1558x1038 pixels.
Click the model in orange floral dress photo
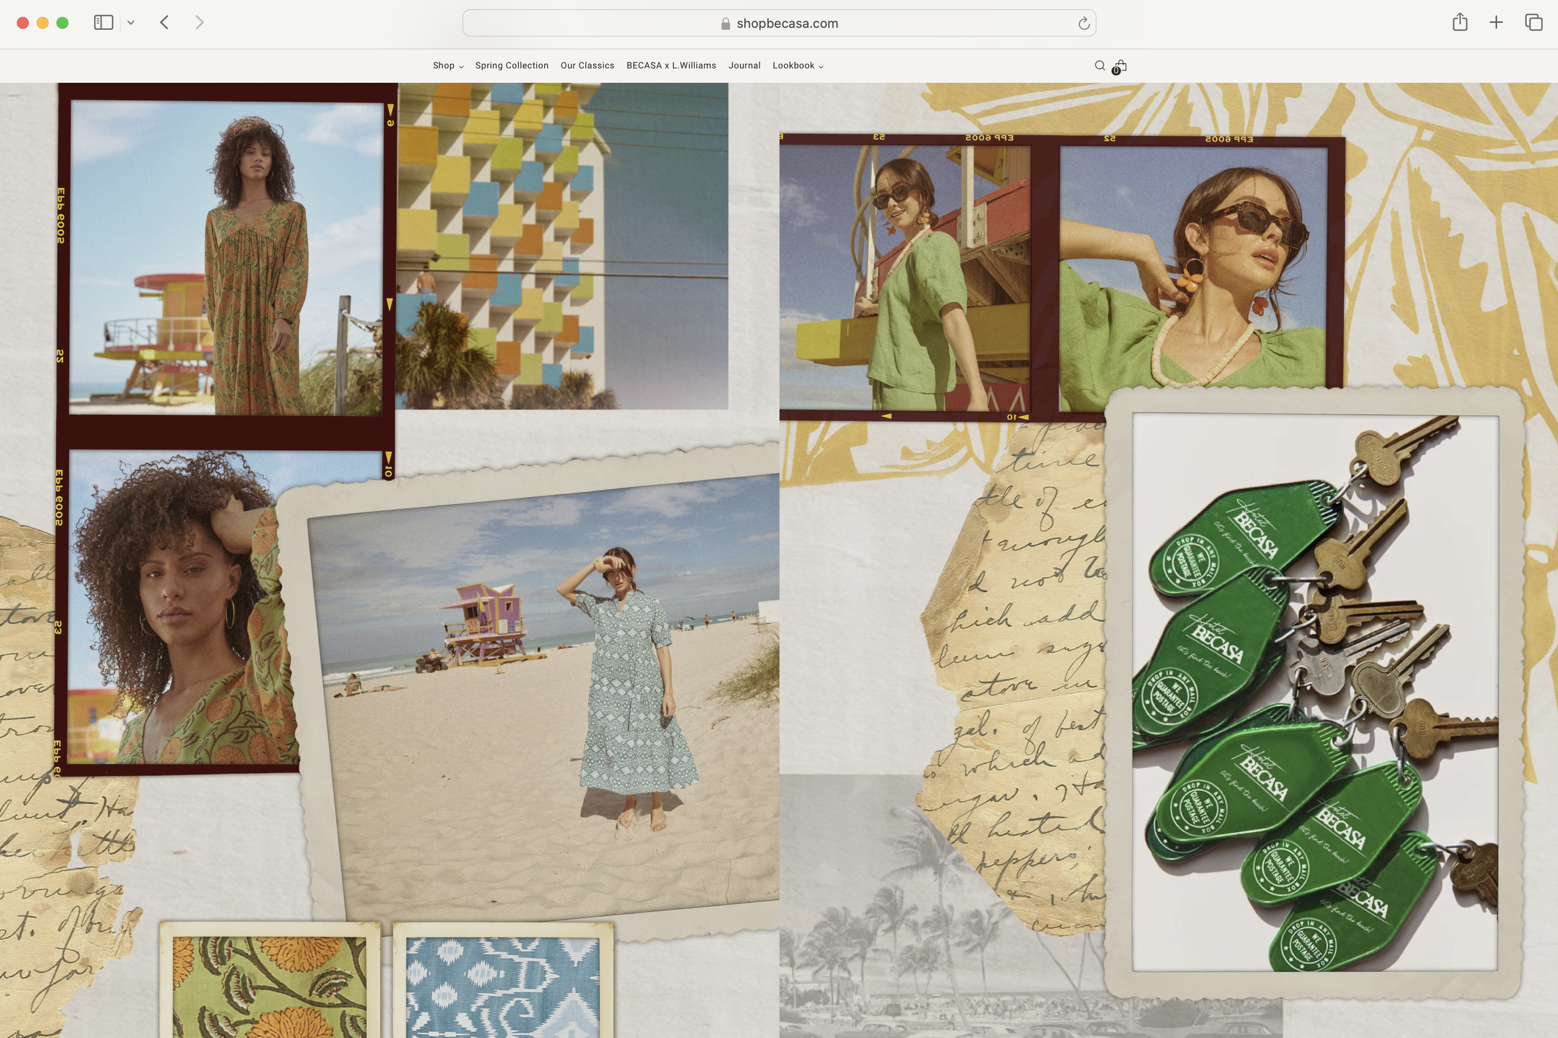point(226,258)
